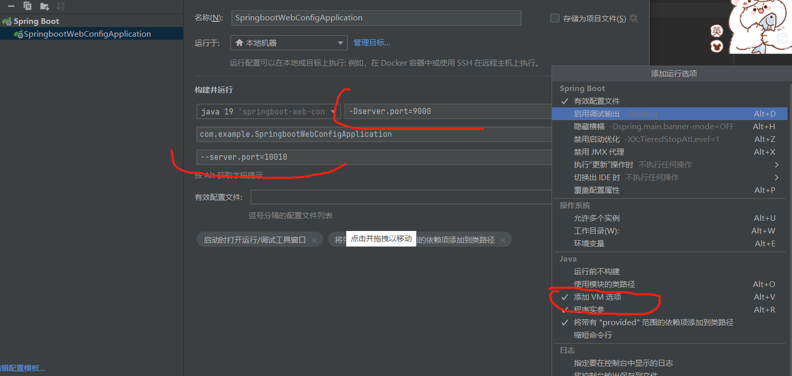Click the copy configuration icon
This screenshot has width=792, height=376.
tap(27, 6)
